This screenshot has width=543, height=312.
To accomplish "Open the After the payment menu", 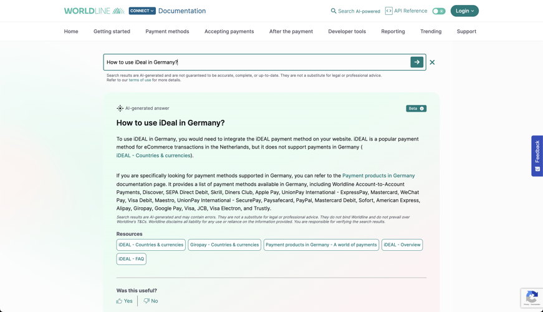I will tap(291, 31).
